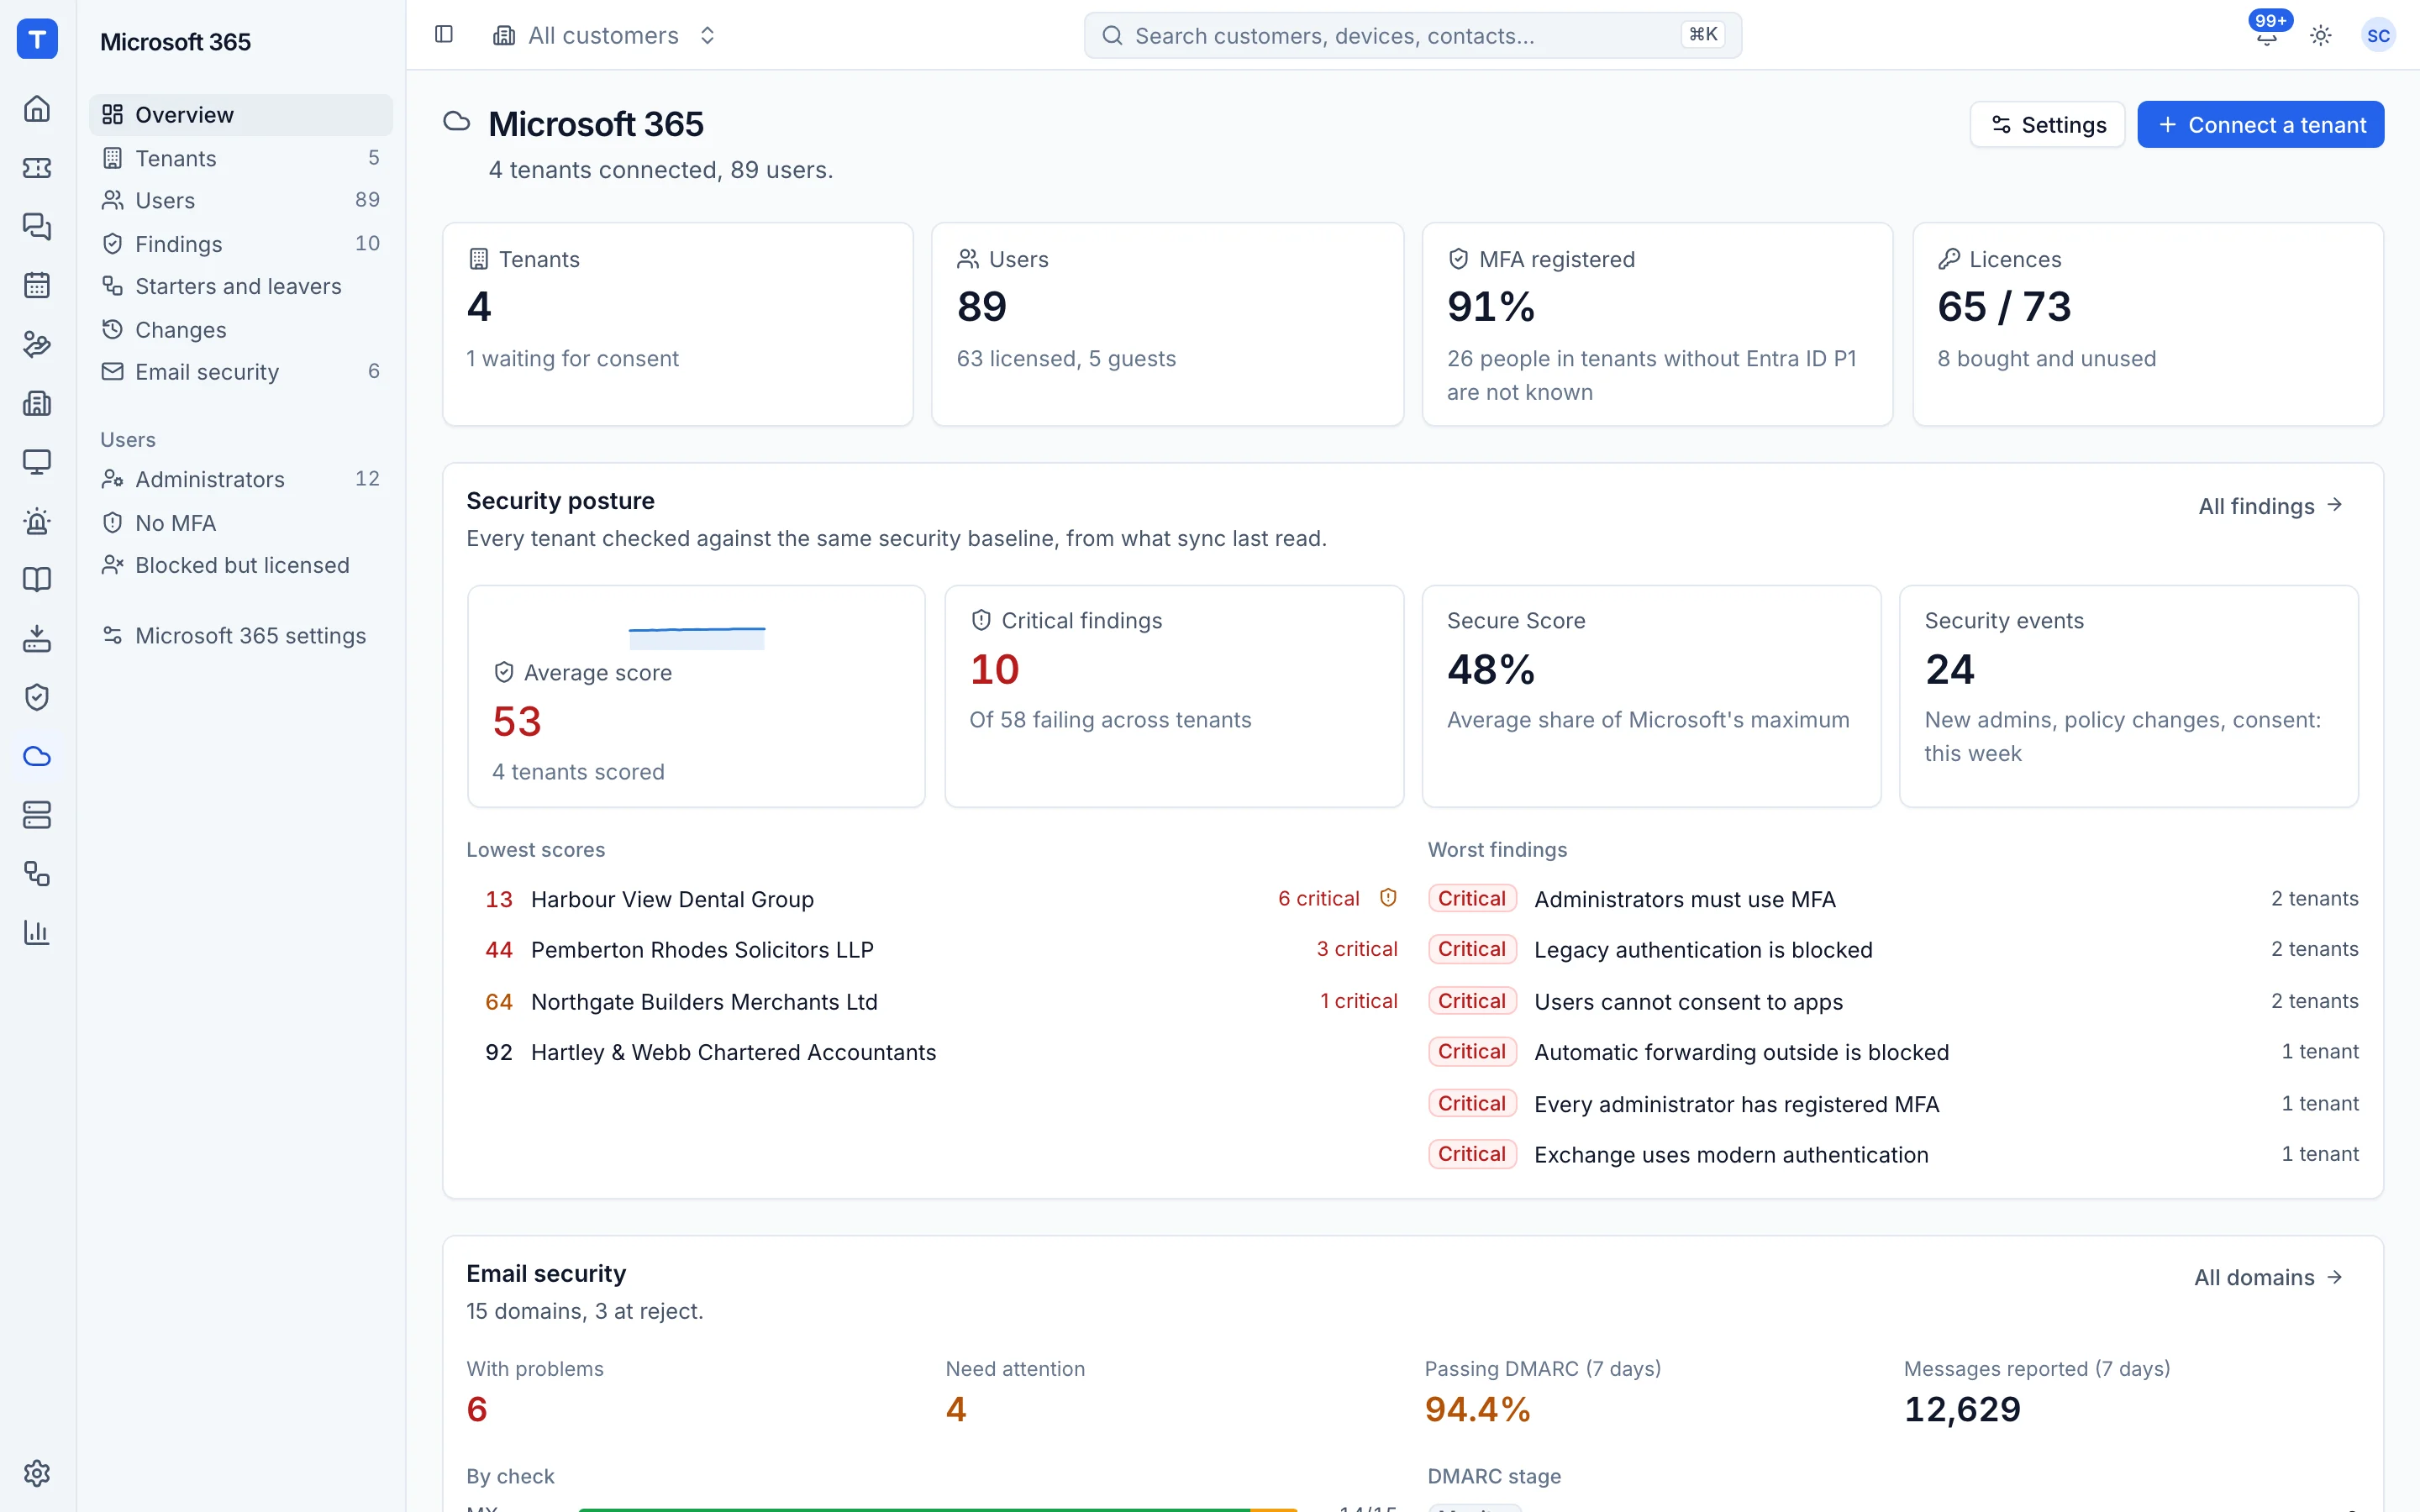Viewport: 2420px width, 1512px height.
Task: Toggle the sun theme icon
Action: (x=2321, y=35)
